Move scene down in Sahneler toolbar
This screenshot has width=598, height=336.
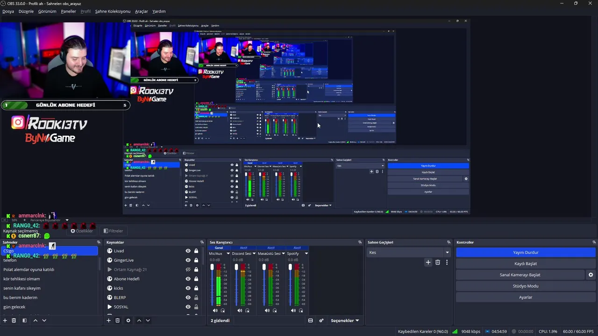click(44, 321)
